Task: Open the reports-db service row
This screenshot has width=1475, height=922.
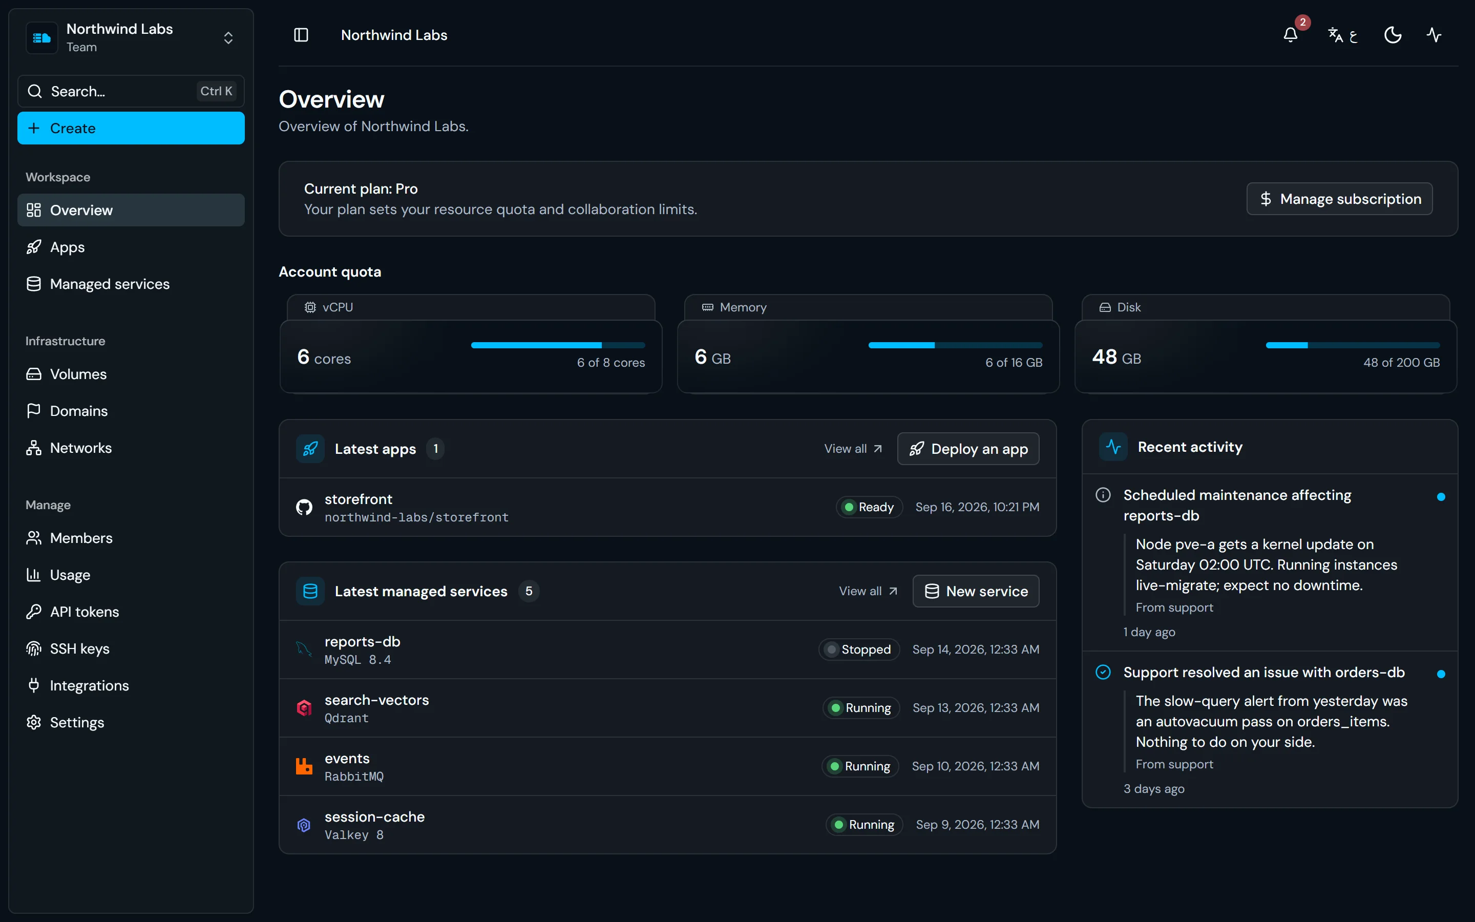Action: click(x=667, y=650)
